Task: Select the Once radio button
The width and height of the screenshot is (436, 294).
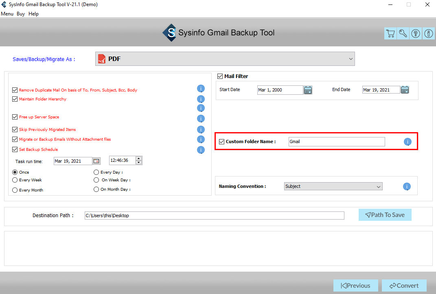Action: (x=15, y=172)
